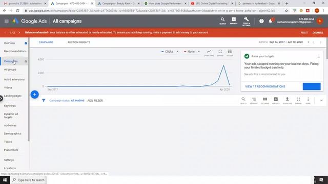Click the filter funnel icon
328x184 pixels.
tap(44, 101)
